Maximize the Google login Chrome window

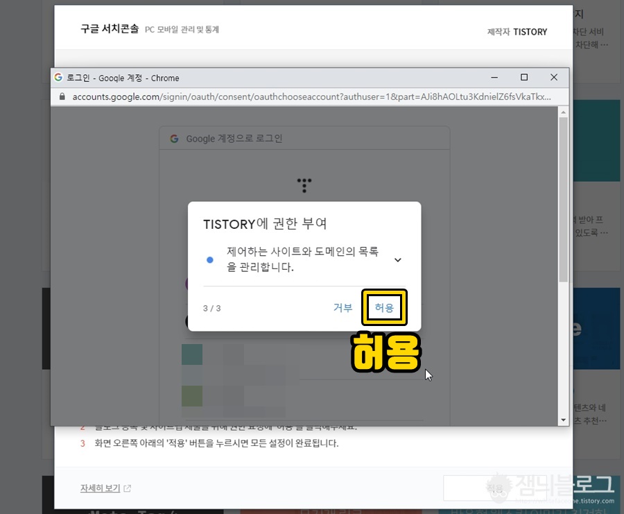[524, 77]
